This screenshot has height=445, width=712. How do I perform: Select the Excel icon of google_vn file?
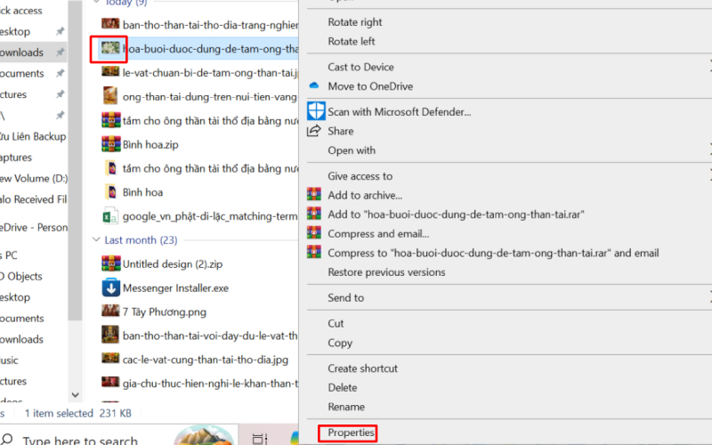(x=111, y=216)
